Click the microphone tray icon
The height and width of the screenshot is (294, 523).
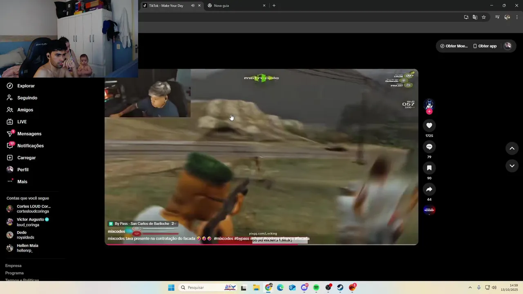pyautogui.click(x=479, y=287)
